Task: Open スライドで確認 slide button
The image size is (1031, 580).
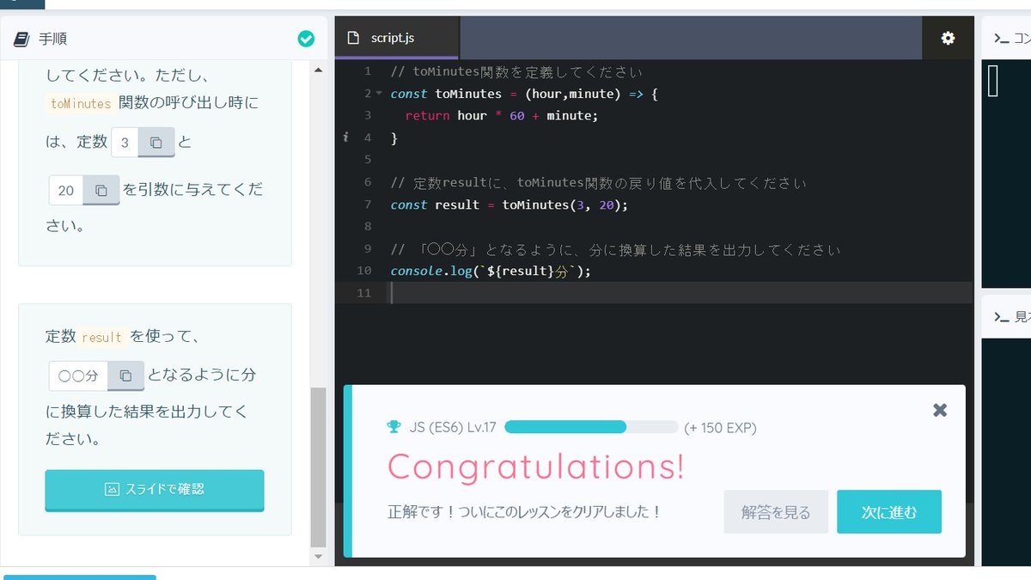Action: pyautogui.click(x=155, y=490)
